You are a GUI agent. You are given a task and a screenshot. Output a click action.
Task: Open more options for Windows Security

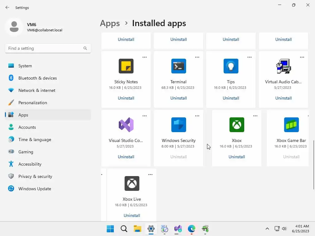coord(197,116)
